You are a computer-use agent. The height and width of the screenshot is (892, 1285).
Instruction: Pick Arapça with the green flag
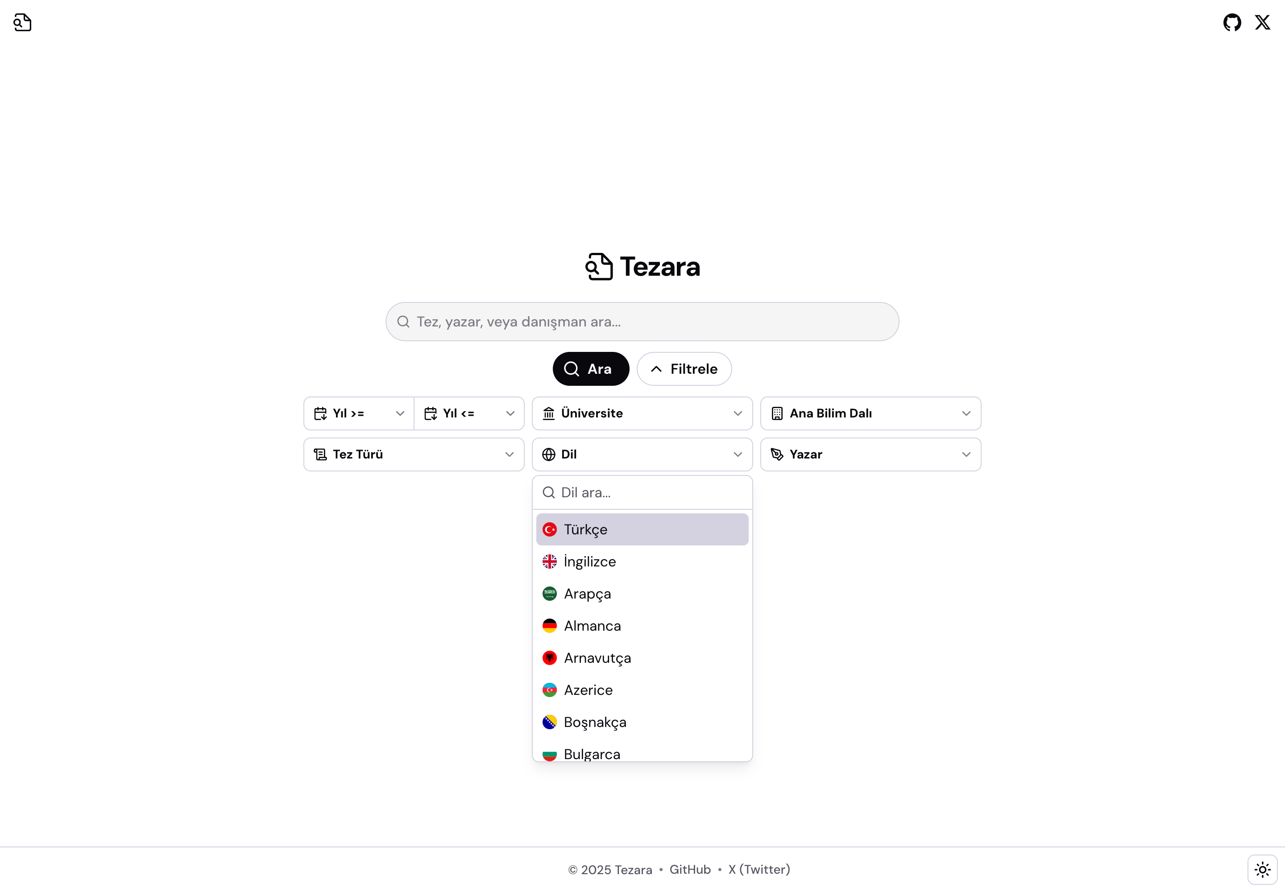[x=642, y=594]
